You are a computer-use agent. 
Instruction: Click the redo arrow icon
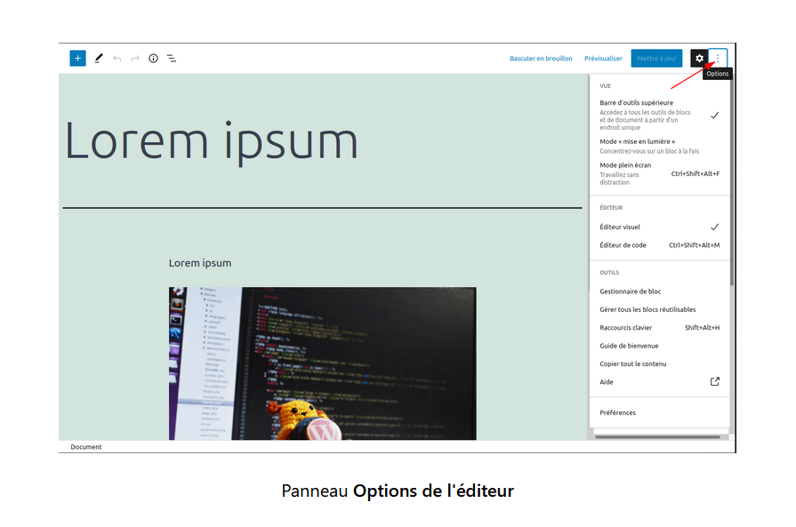pos(135,59)
